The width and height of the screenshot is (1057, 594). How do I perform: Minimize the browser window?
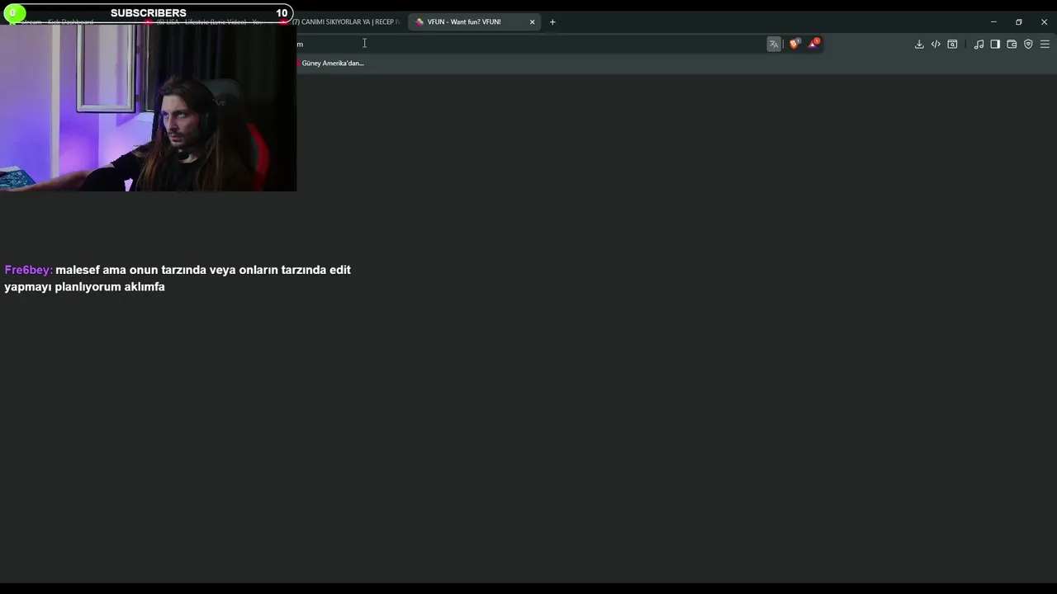(x=993, y=22)
